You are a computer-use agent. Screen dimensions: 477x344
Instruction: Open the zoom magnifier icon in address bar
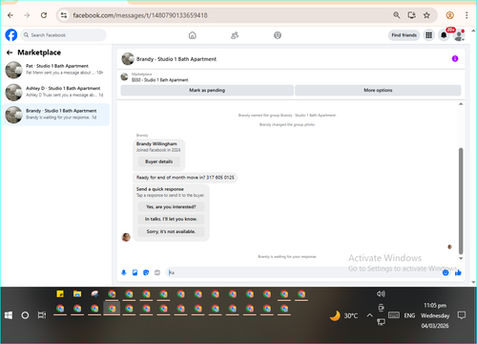[x=397, y=15]
